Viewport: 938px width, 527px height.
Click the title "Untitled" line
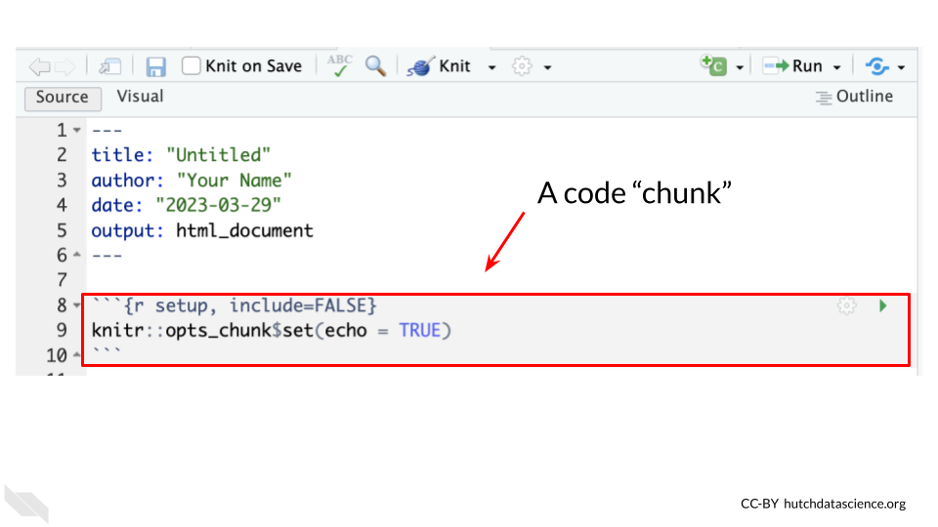181,155
